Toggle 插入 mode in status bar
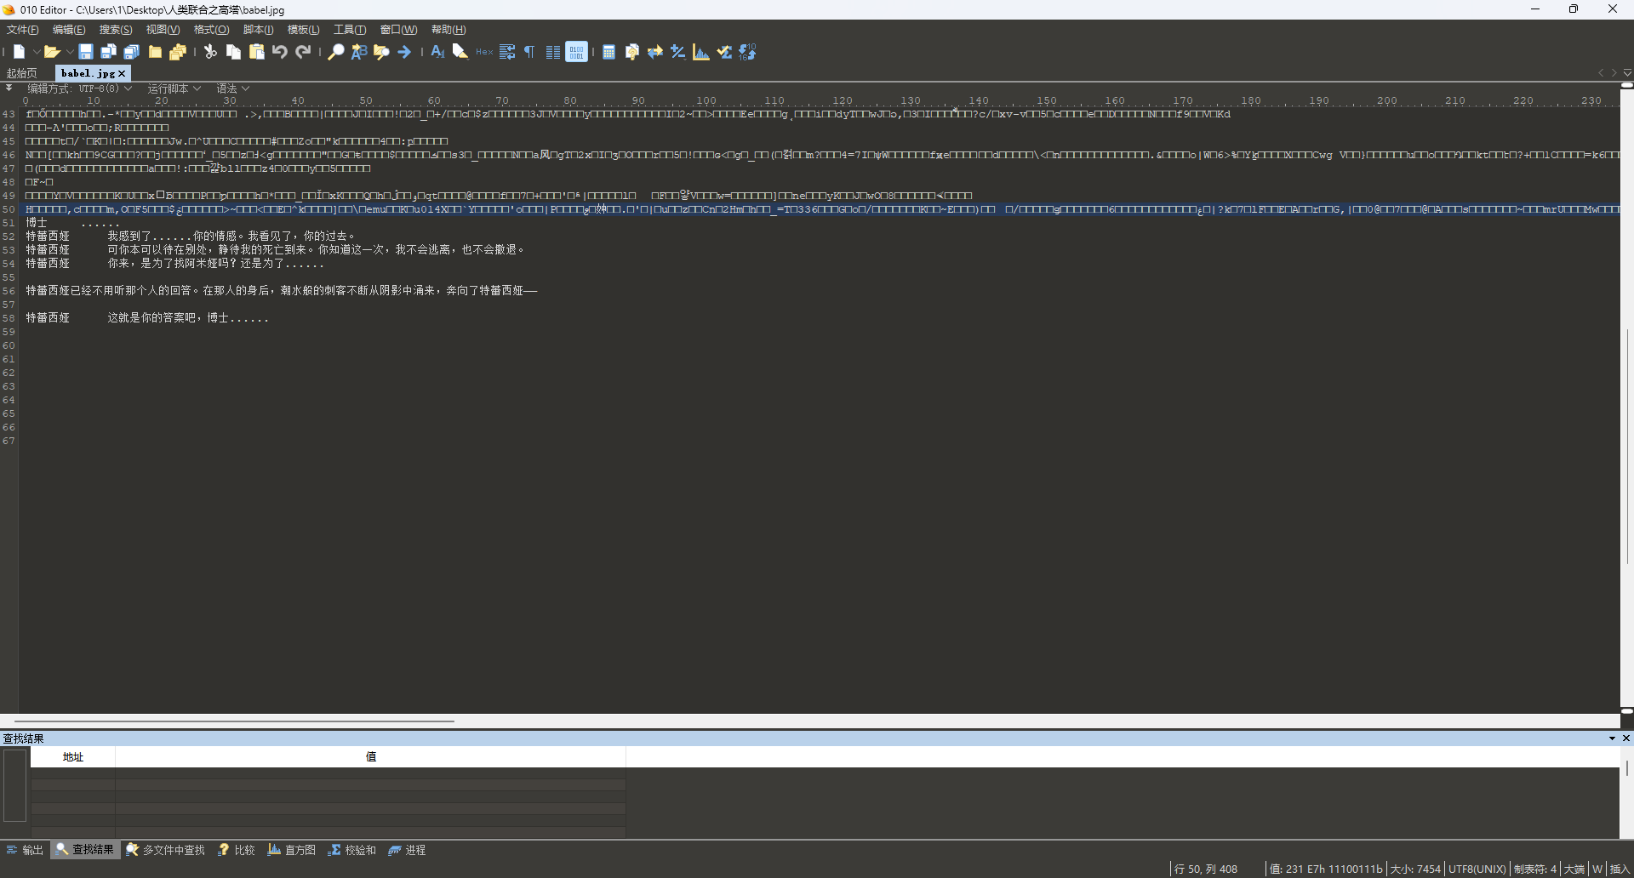Viewport: 1634px width, 878px height. (x=1620, y=869)
